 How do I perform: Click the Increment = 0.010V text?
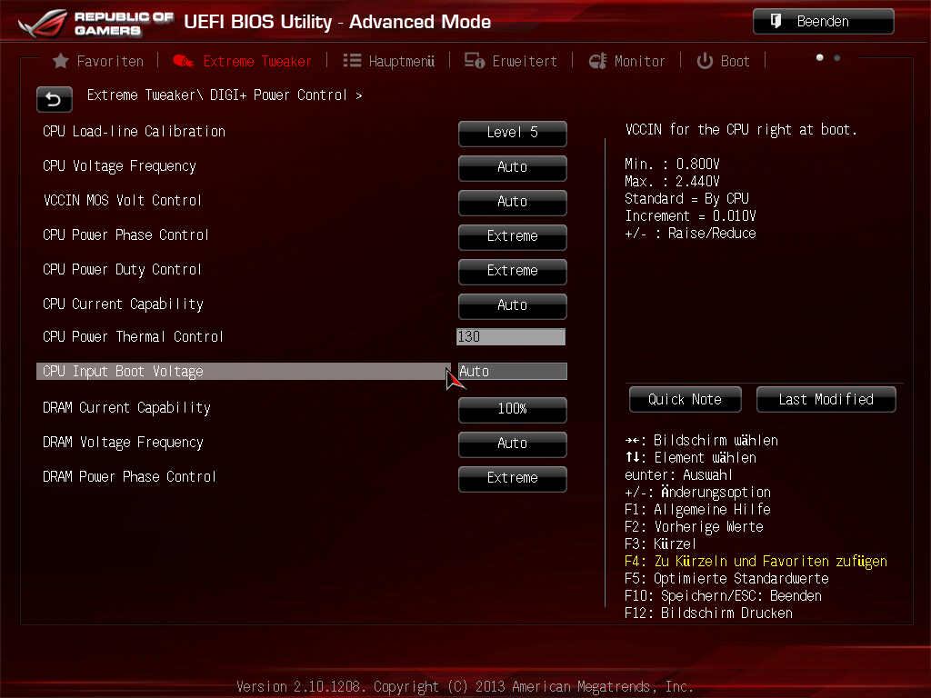pyautogui.click(x=691, y=215)
